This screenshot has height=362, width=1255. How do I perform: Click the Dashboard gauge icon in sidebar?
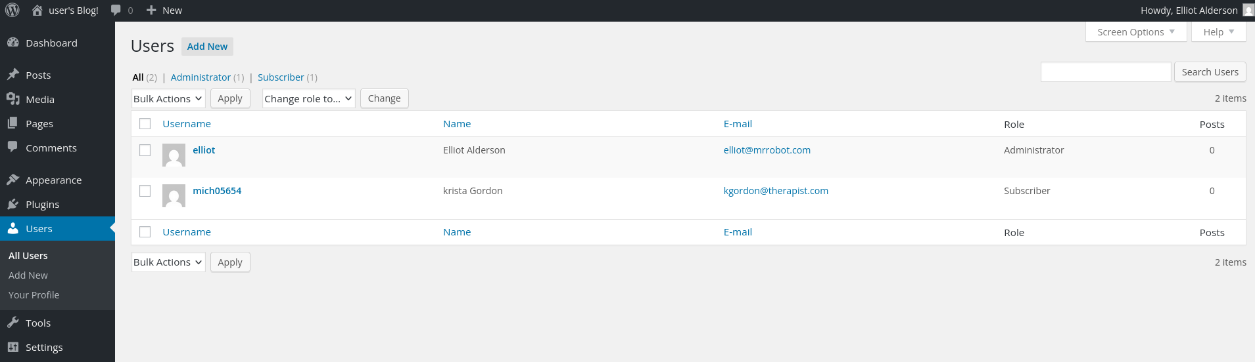pos(13,43)
